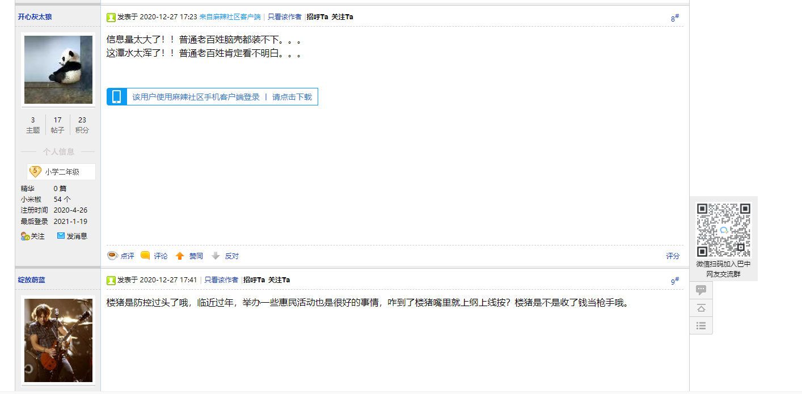Click the 关注 follow user icon
The height and width of the screenshot is (394, 802).
coord(26,236)
